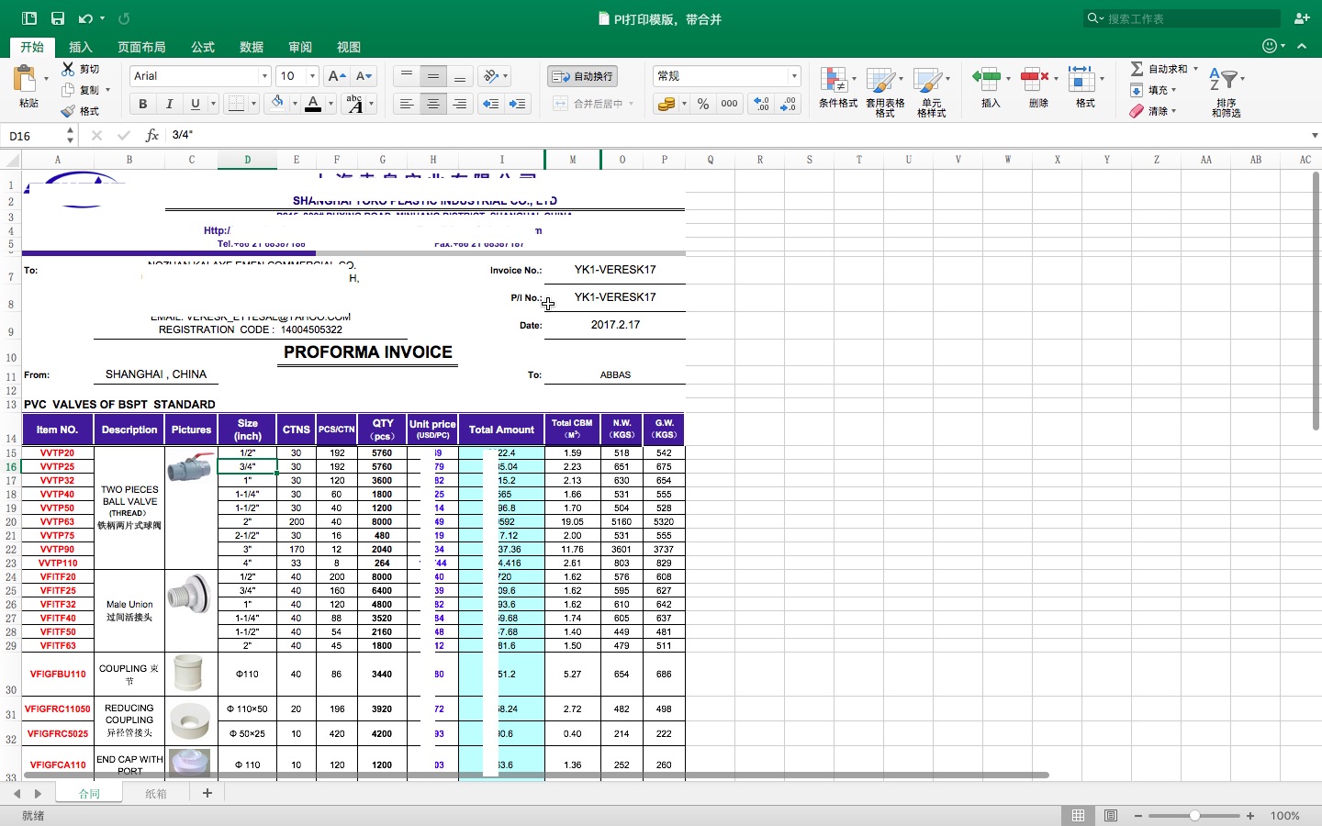The width and height of the screenshot is (1322, 826).
Task: Toggle italic formatting
Action: point(169,104)
